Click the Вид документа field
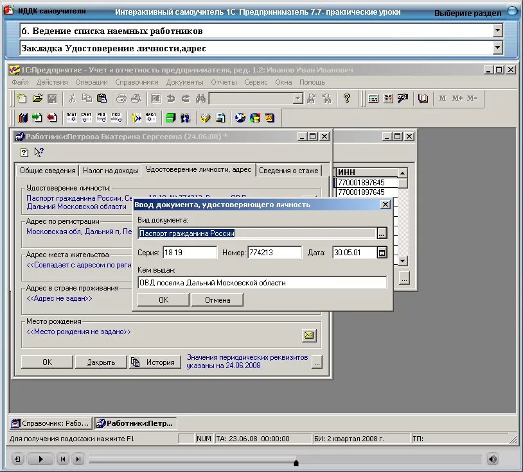This screenshot has width=523, height=472. [x=257, y=233]
